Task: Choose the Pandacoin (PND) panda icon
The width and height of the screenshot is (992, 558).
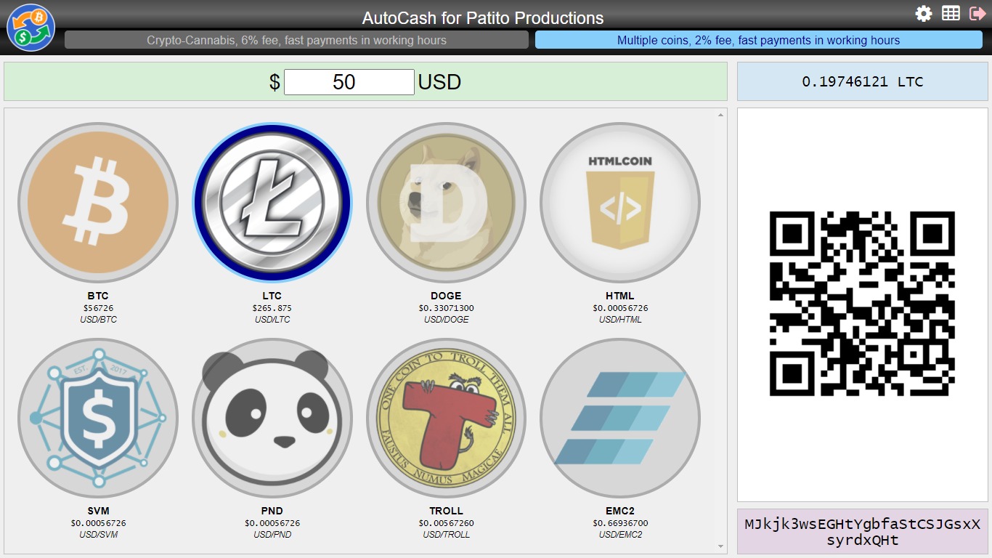Action: point(272,418)
